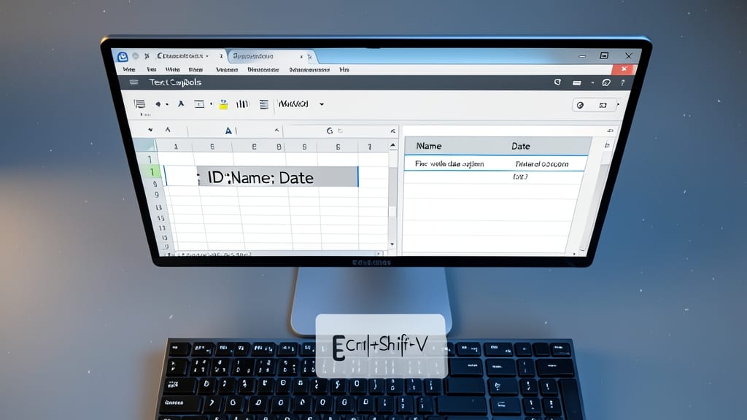Viewport: 747px width, 420px height.
Task: Click the yellow highlight color icon
Action: click(x=223, y=104)
